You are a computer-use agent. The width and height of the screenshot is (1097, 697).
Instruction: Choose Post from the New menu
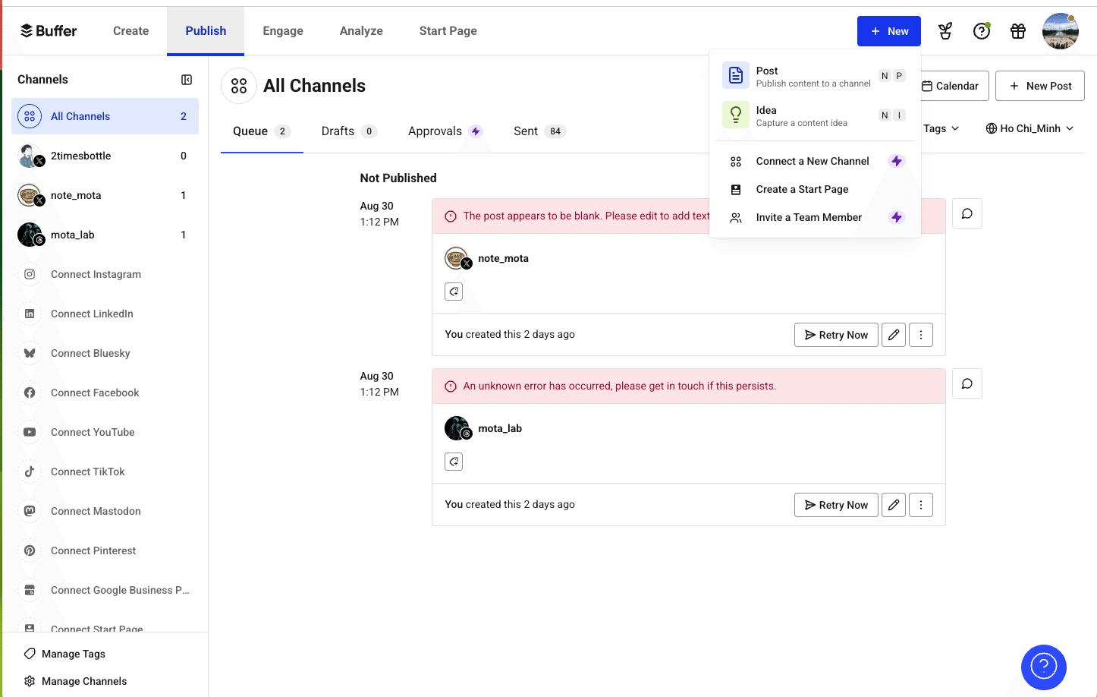pos(815,76)
